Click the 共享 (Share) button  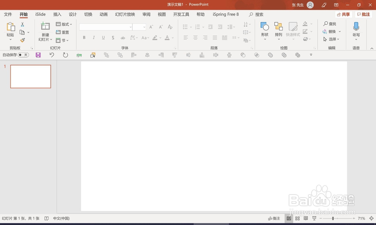(343, 14)
